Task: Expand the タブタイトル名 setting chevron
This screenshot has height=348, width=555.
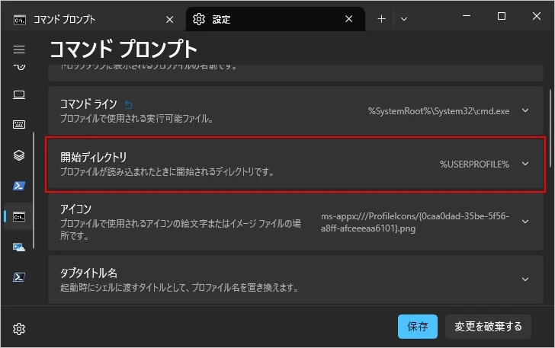Action: click(525, 279)
